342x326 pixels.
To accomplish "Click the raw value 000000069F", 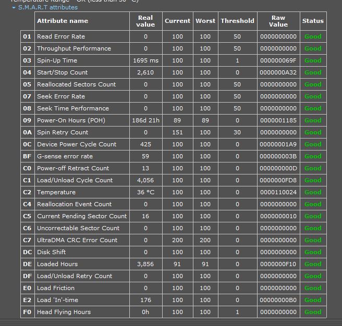I will coord(278,60).
